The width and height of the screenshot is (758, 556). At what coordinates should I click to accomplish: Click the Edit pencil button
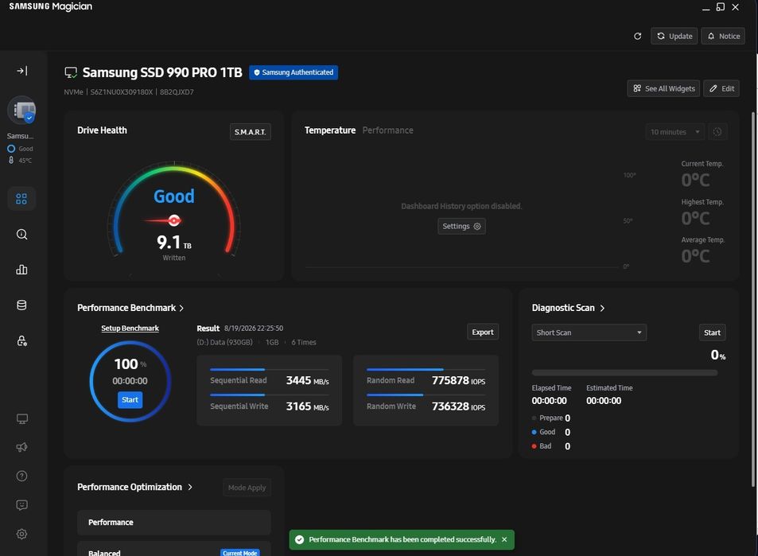(721, 88)
